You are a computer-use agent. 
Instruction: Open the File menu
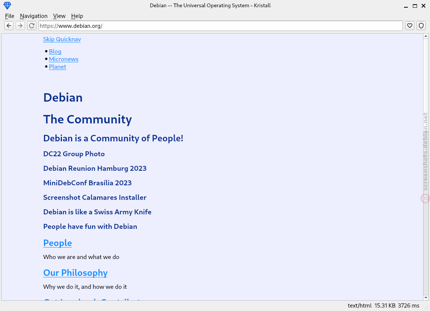(10, 16)
